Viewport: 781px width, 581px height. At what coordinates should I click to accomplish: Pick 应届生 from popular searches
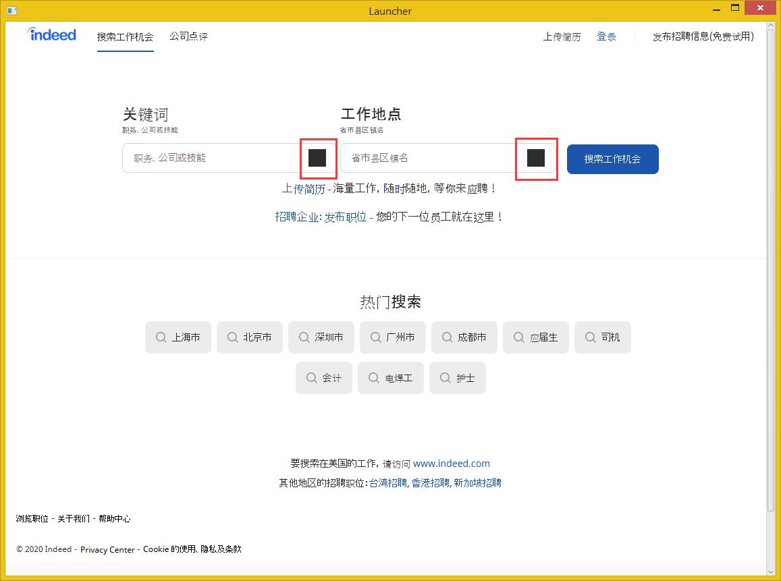(x=536, y=337)
